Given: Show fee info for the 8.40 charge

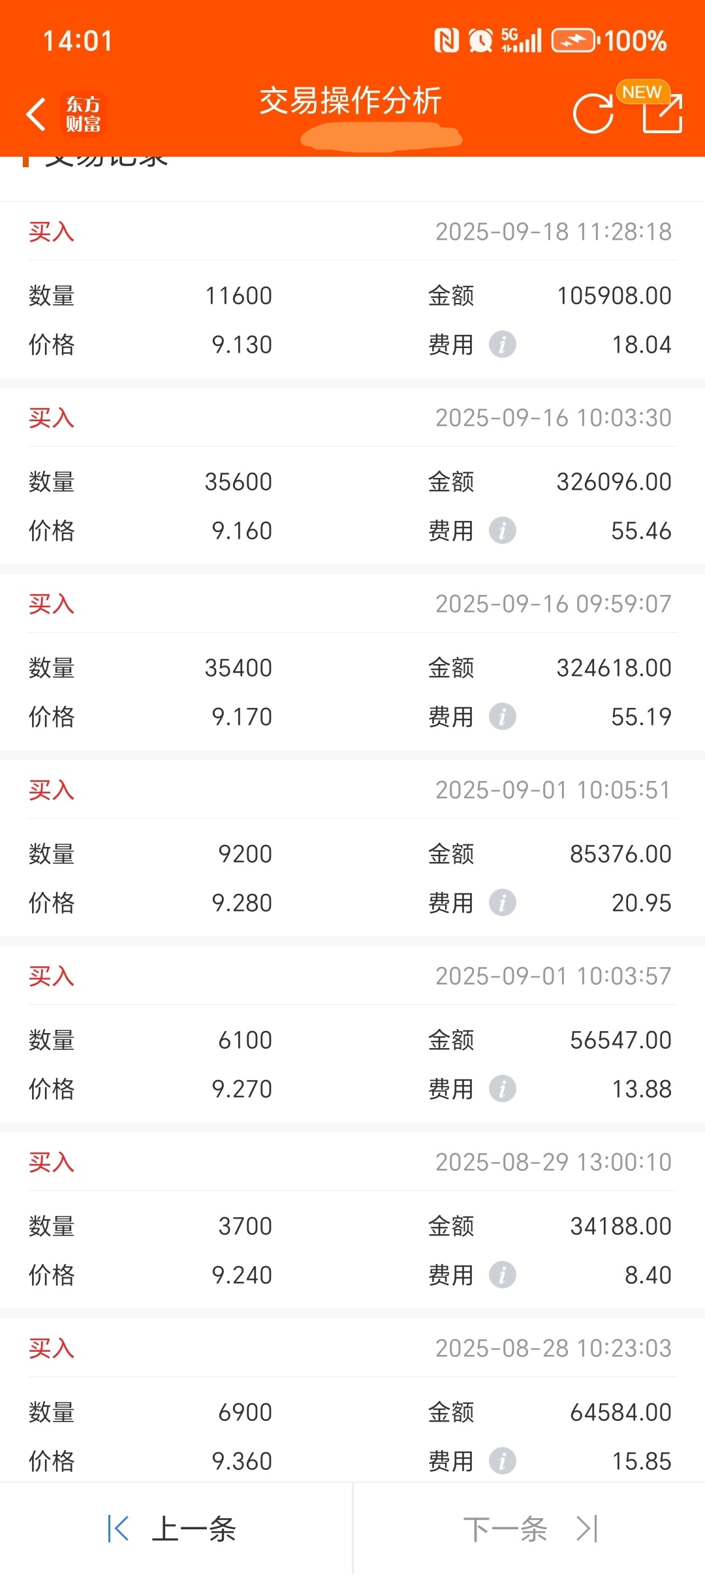Looking at the screenshot, I should tap(503, 1275).
